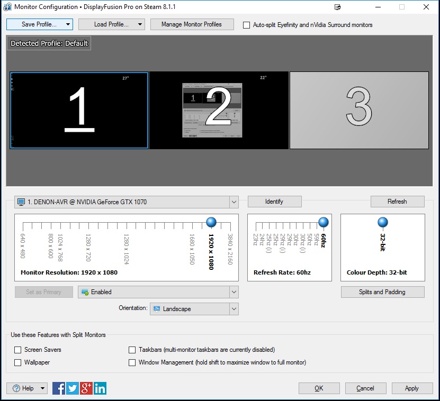Open the Twitter link icon
440x401 pixels.
(73, 388)
